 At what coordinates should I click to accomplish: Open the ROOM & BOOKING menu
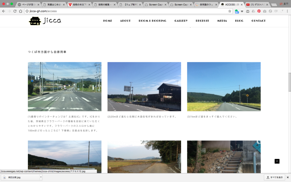[x=152, y=21]
